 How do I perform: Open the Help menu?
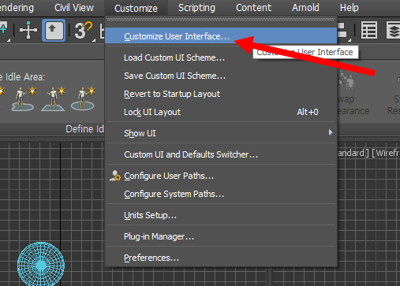tap(349, 8)
